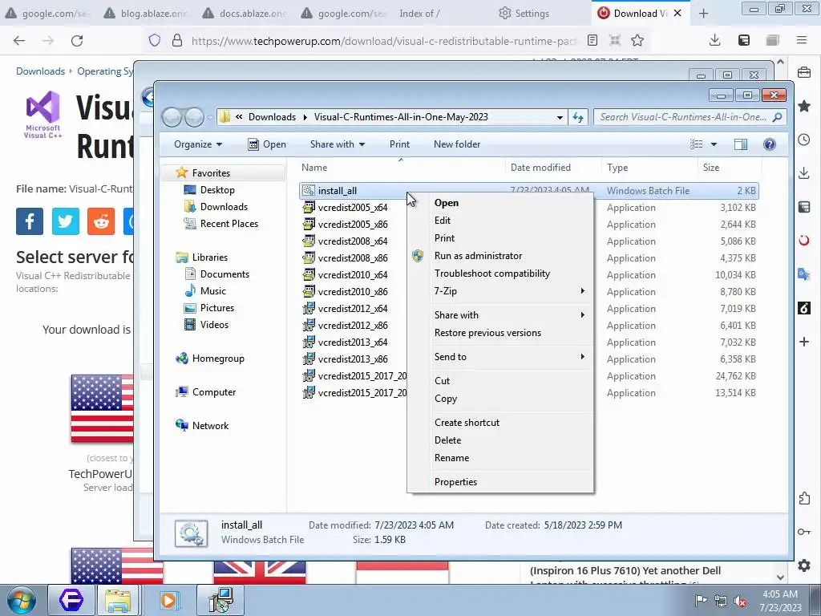This screenshot has width=821, height=616.
Task: Choose Copy in the context menu
Action: pos(446,399)
